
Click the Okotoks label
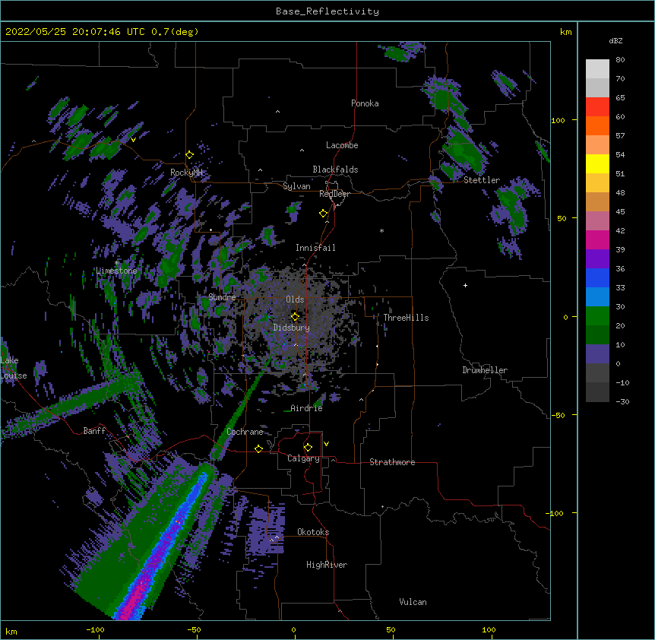click(313, 532)
